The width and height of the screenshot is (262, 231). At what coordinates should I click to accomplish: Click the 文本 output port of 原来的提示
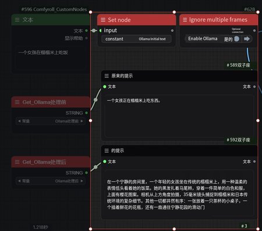[x=254, y=86]
